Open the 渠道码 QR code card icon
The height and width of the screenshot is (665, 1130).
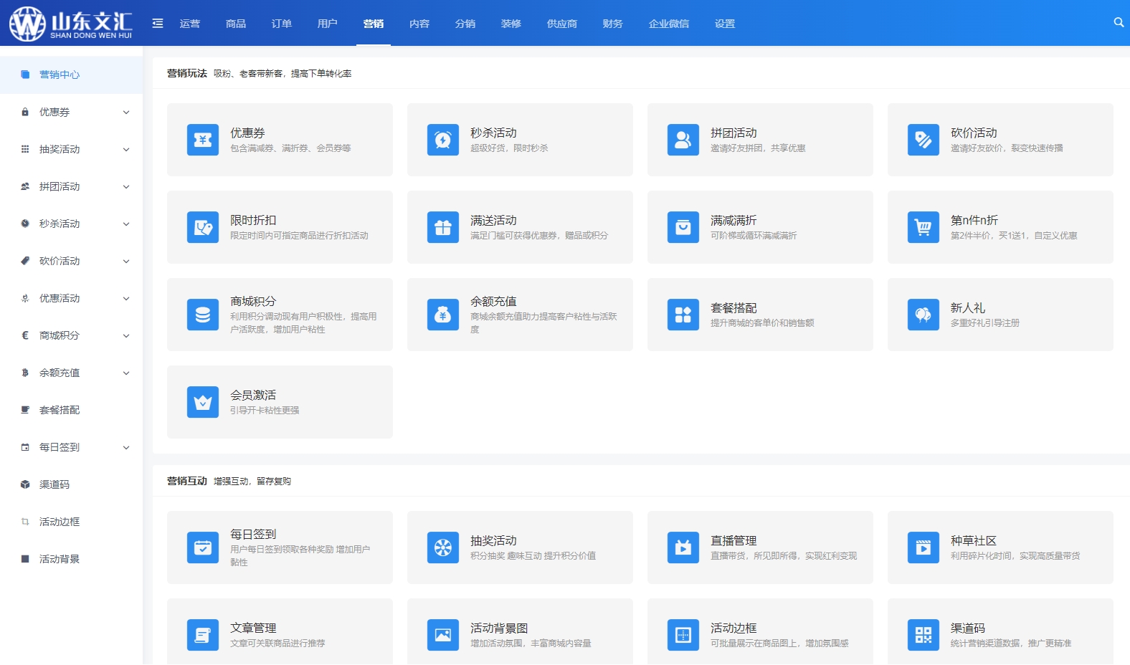[924, 635]
